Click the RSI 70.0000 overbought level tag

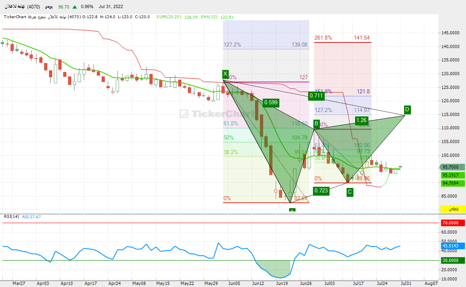click(453, 223)
